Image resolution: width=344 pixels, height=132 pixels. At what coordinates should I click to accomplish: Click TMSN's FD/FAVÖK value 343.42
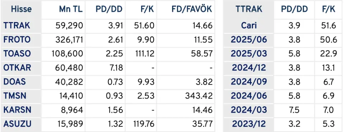click(x=199, y=96)
